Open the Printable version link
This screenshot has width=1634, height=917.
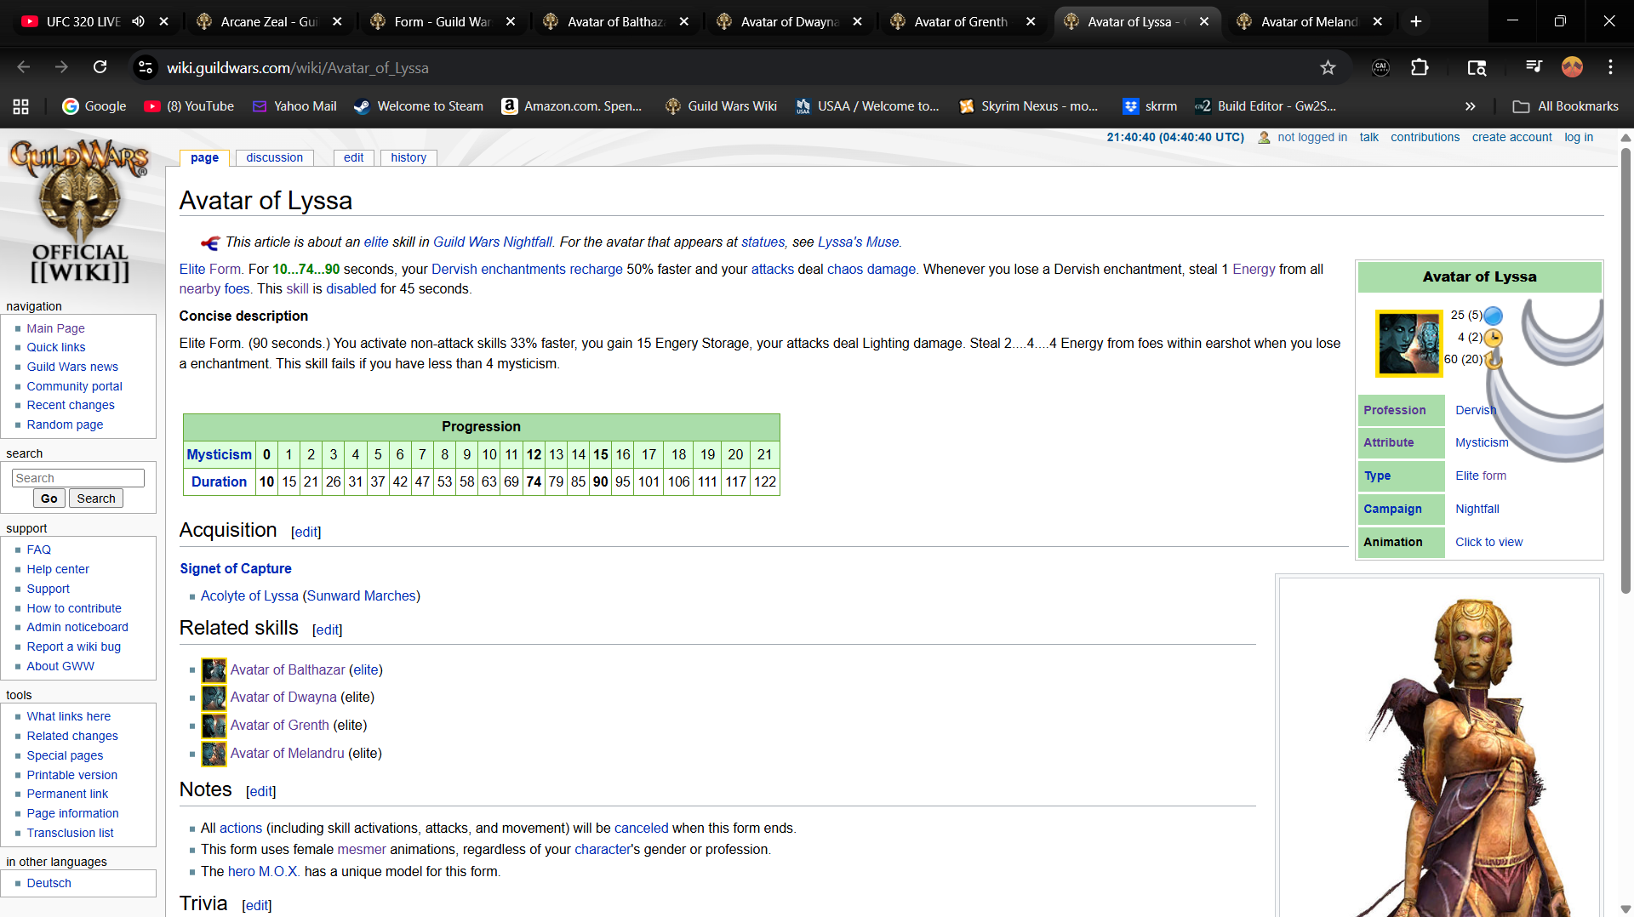click(x=71, y=775)
